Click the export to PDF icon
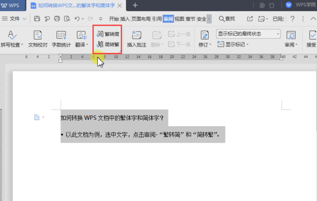 47,19
